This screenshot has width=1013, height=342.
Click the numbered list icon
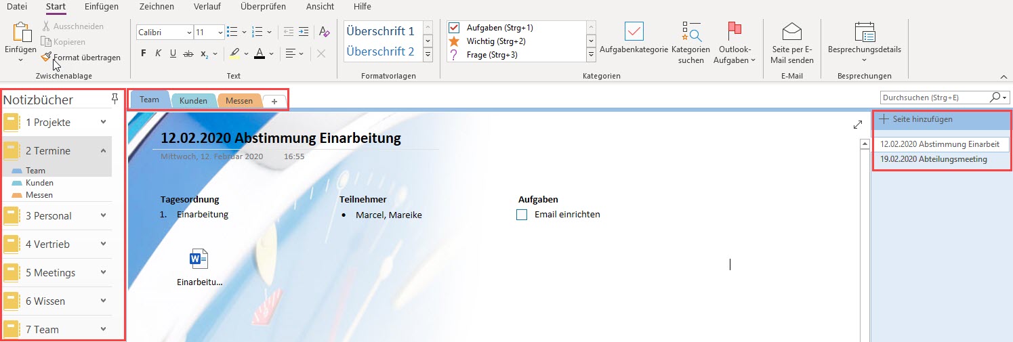[257, 32]
